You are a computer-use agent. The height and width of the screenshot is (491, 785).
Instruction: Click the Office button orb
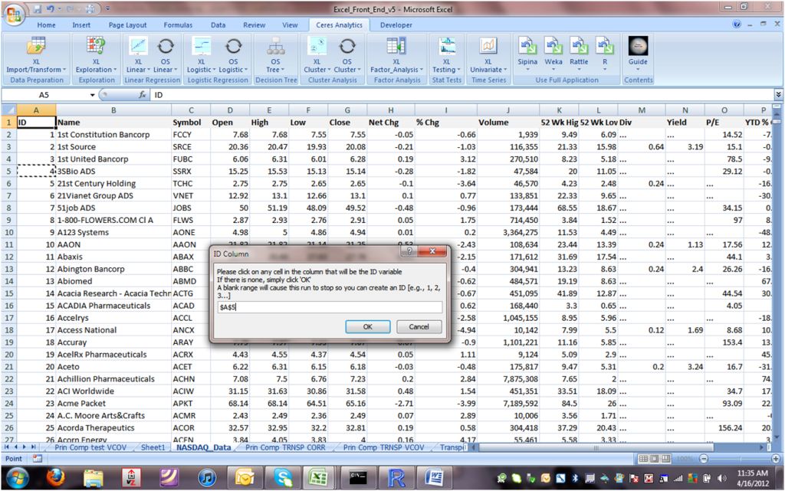pyautogui.click(x=14, y=15)
